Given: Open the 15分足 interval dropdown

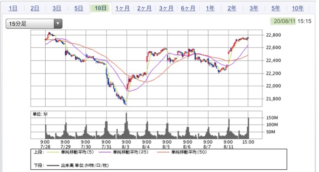Looking at the screenshot, I should [34, 24].
